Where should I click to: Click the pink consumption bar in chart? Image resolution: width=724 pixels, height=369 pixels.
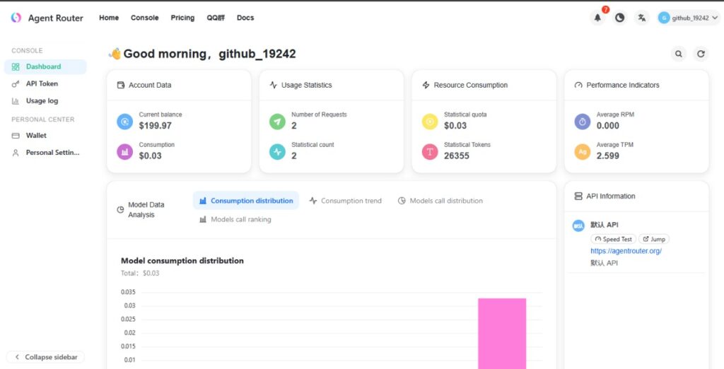click(x=501, y=332)
